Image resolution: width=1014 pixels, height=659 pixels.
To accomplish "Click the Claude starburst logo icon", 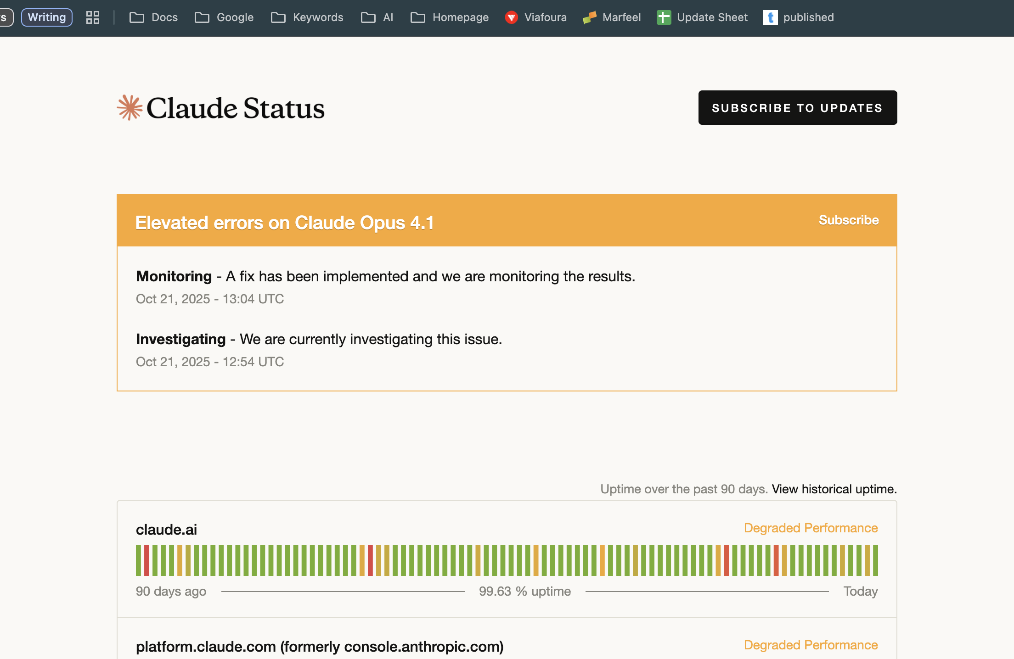I will click(x=130, y=108).
